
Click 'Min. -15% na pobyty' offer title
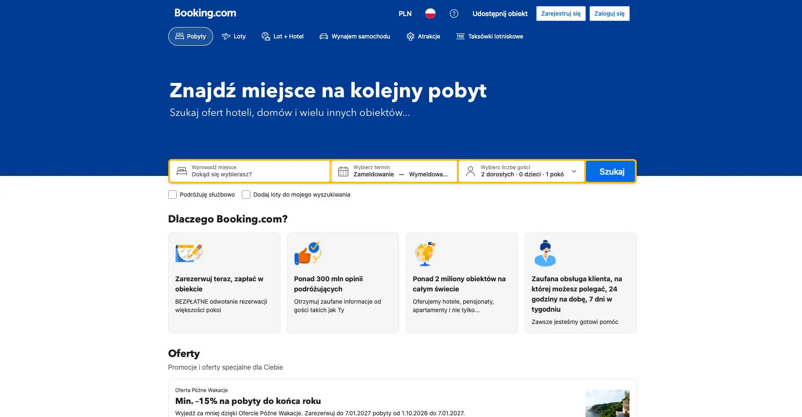tap(248, 401)
